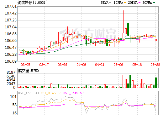Image resolution: width=163 pixels, height=115 pixels.
Task: Click the 106.09 price axis label
Action: click(x=11, y=61)
